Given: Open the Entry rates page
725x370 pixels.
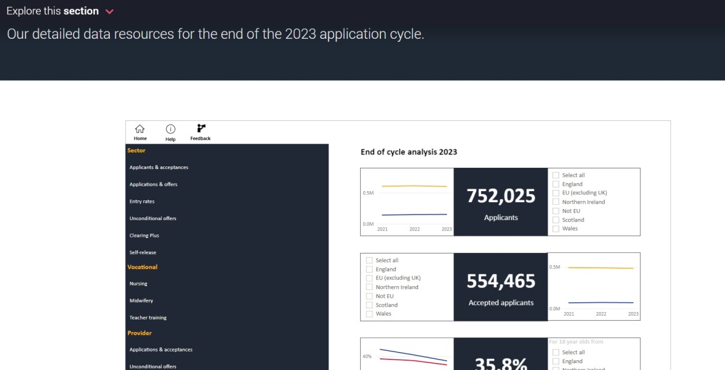Looking at the screenshot, I should click(x=142, y=202).
